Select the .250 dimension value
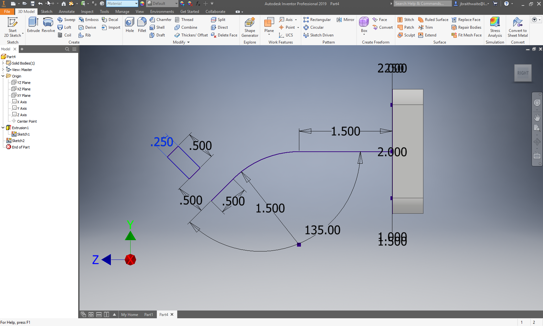 click(162, 142)
